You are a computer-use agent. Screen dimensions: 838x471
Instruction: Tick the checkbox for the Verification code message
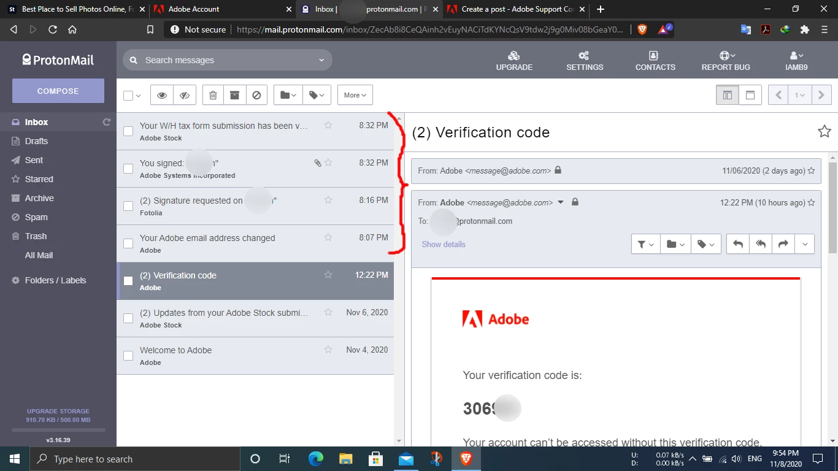coord(128,281)
